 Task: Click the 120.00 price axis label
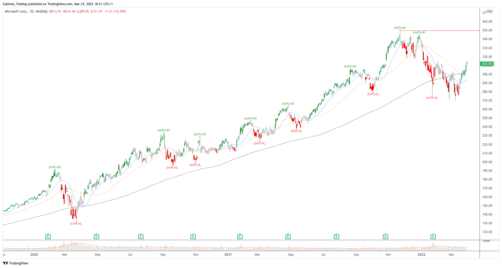487,232
